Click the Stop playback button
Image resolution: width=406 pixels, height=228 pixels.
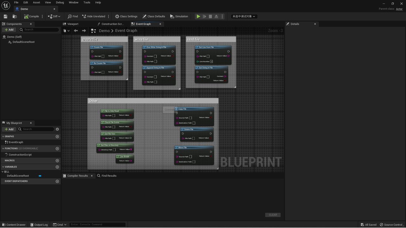210,16
